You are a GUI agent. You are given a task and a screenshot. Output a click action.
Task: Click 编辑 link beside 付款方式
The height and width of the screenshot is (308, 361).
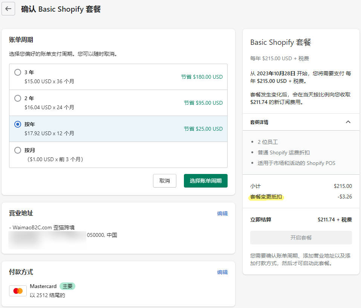(222, 272)
